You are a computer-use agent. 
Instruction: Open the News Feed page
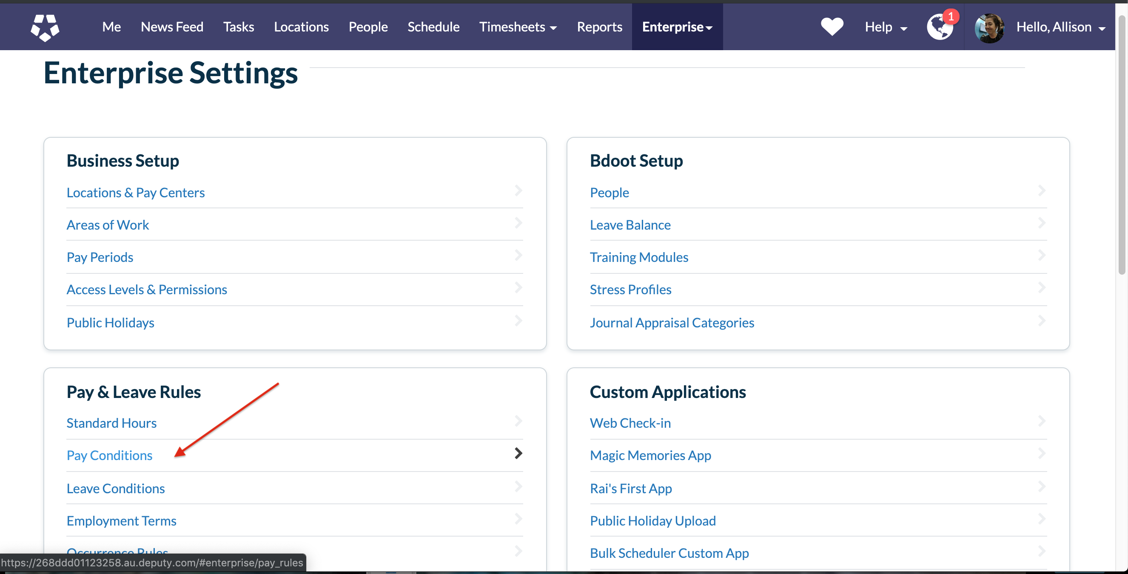pos(172,27)
